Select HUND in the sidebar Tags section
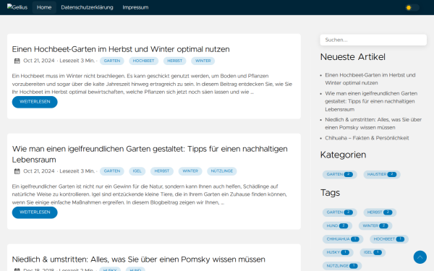 point(337,226)
